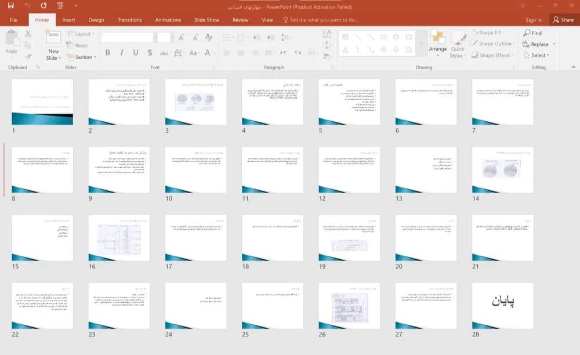The width and height of the screenshot is (580, 355).
Task: Open the Layout dropdown in Slides group
Action: 81,34
